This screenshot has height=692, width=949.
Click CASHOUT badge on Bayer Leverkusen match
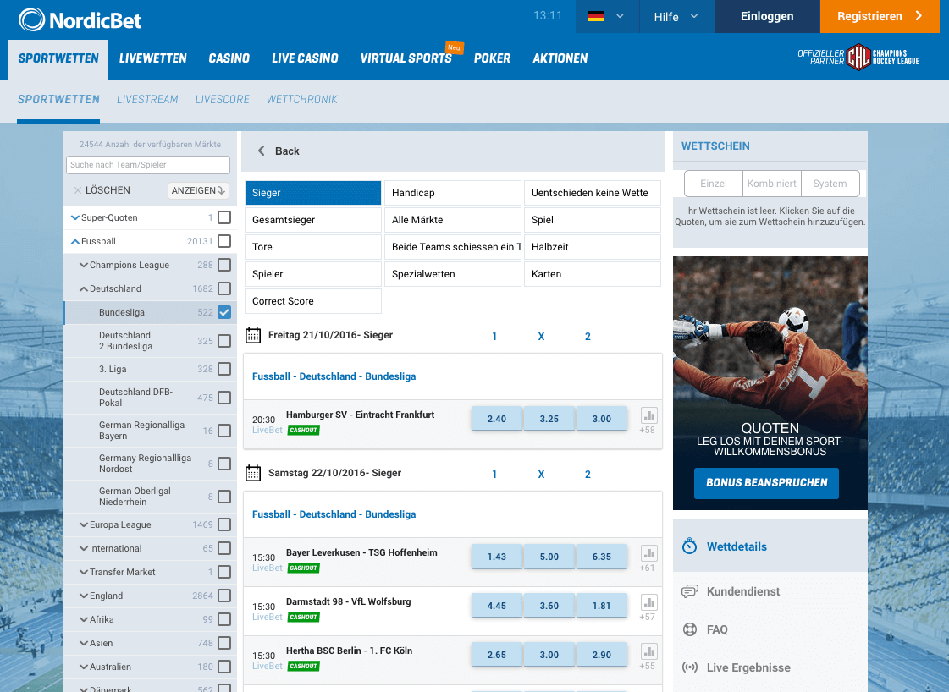pos(303,568)
